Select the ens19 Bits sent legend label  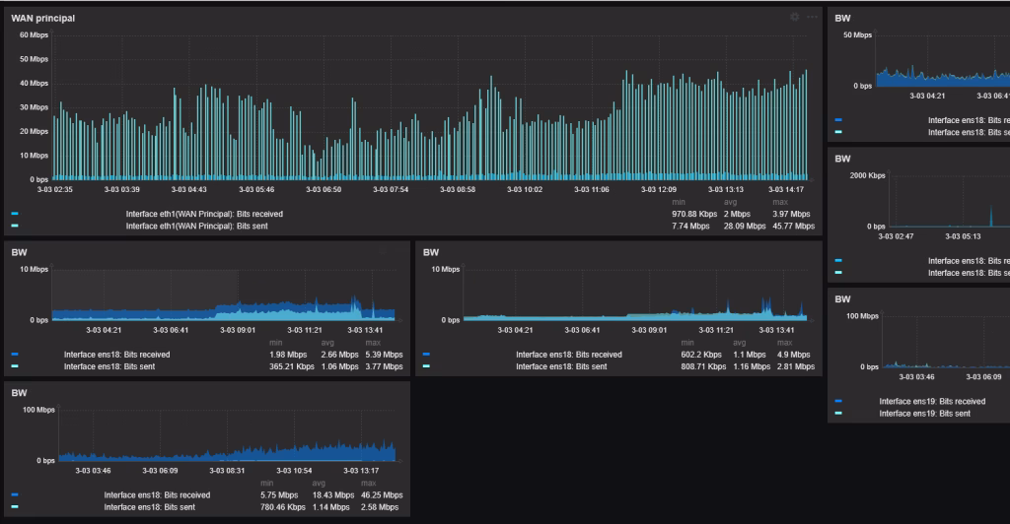click(x=924, y=414)
